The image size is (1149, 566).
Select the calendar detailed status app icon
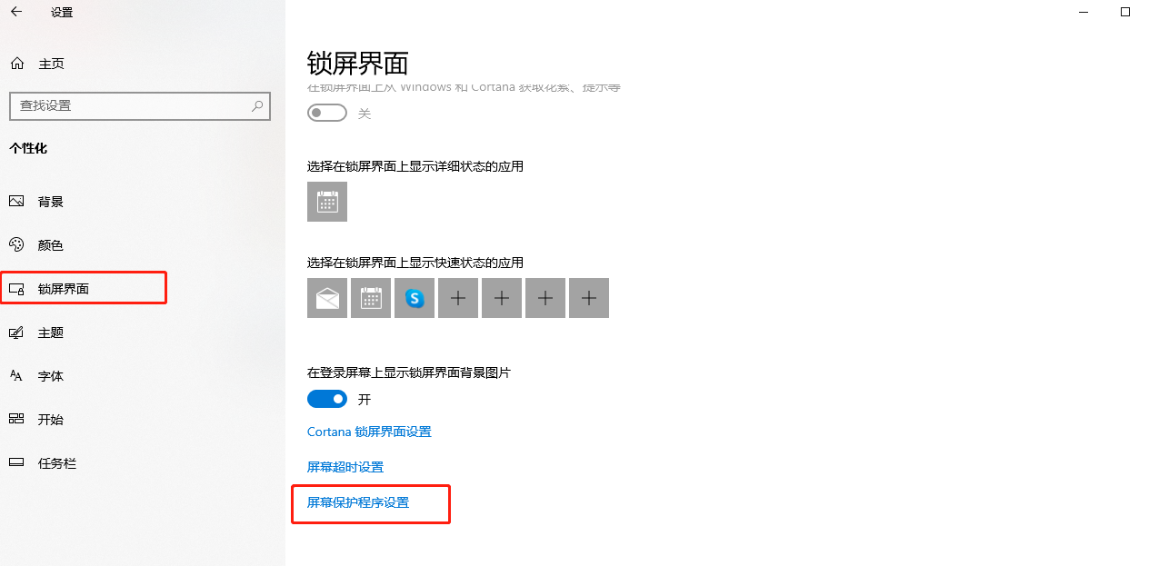coord(327,202)
